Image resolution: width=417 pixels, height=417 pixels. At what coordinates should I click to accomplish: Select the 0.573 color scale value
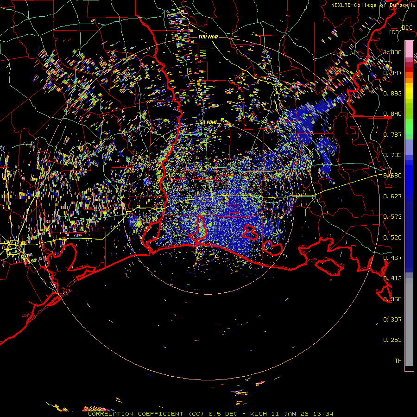(x=392, y=217)
